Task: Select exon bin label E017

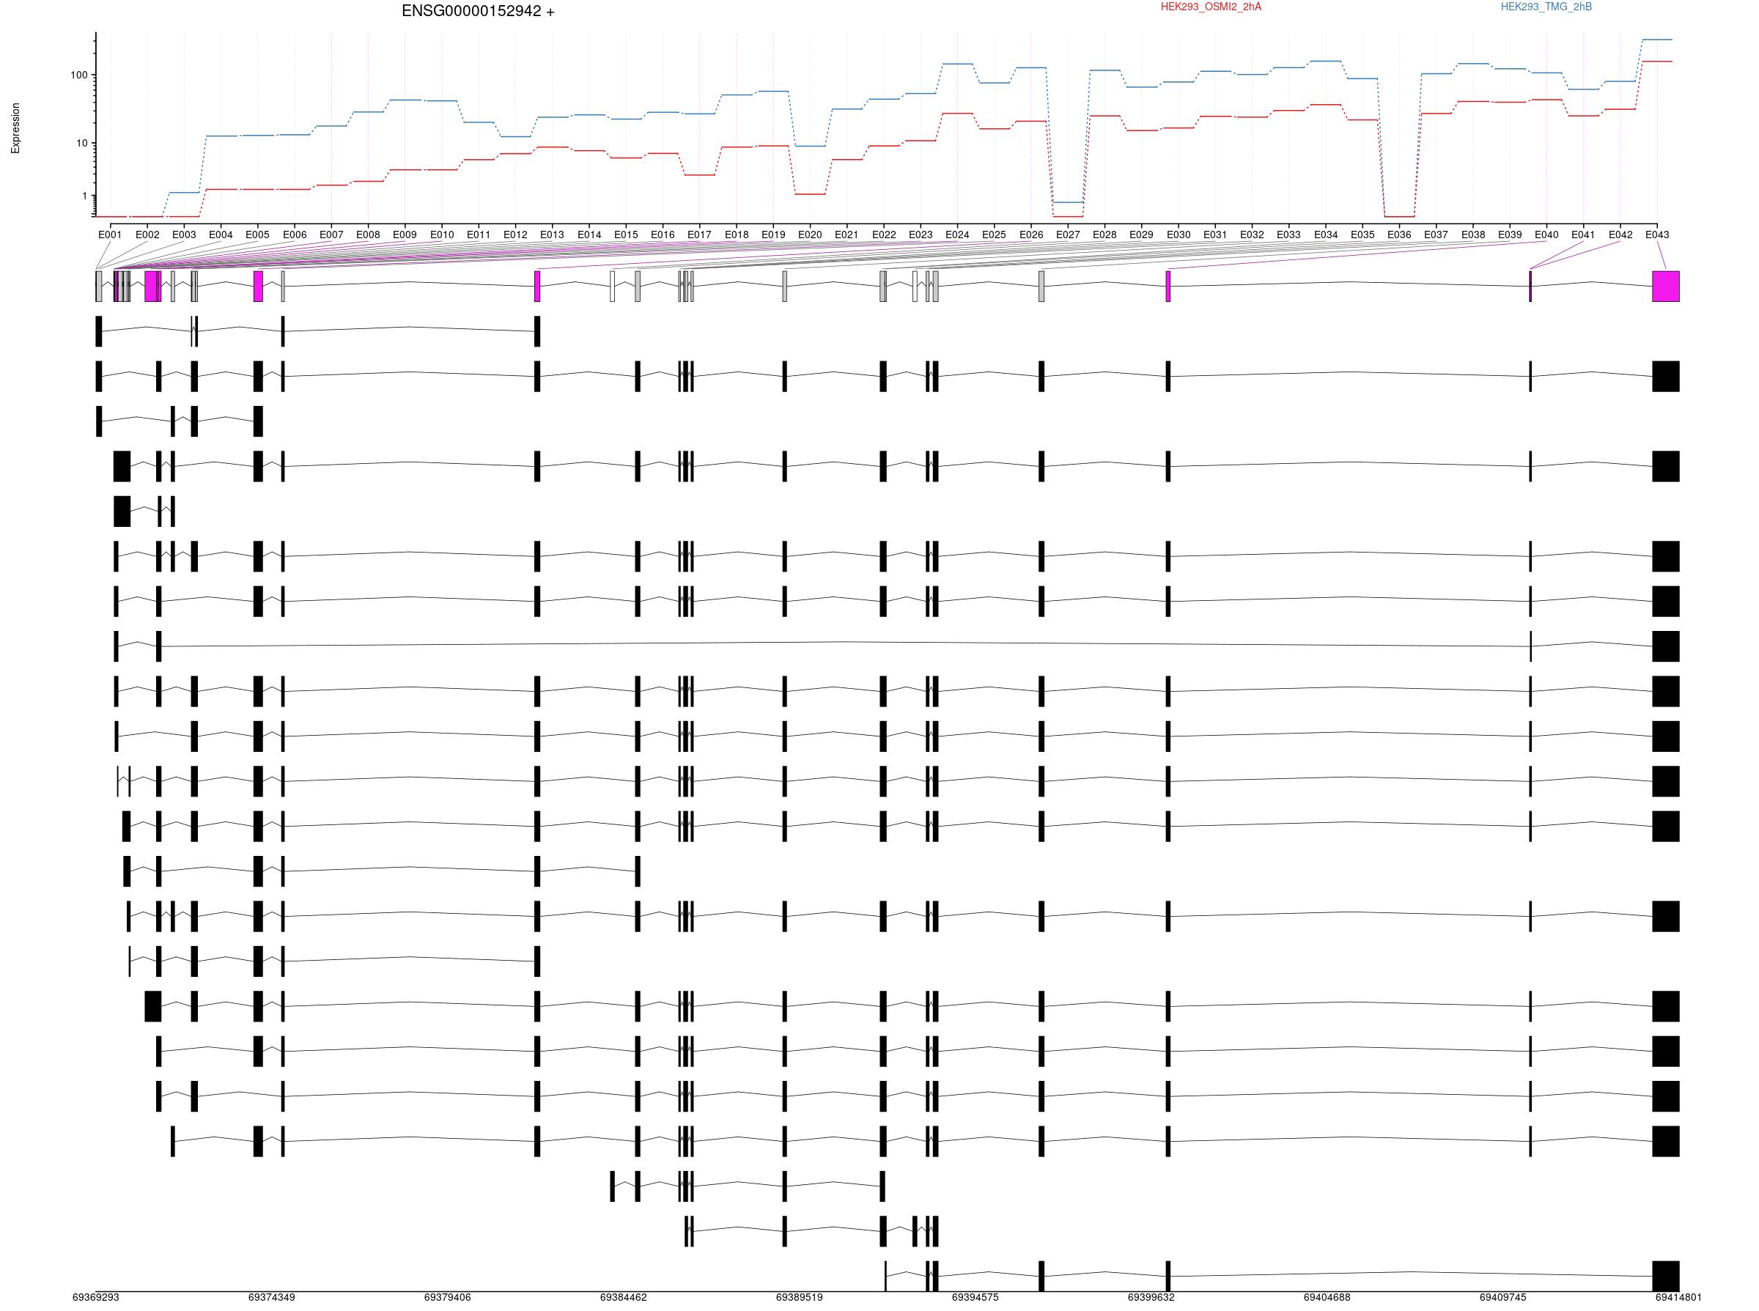Action: [x=699, y=235]
